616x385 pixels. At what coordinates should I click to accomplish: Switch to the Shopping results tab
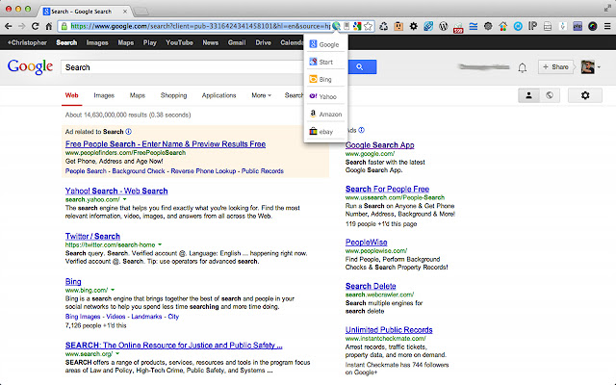tap(173, 95)
